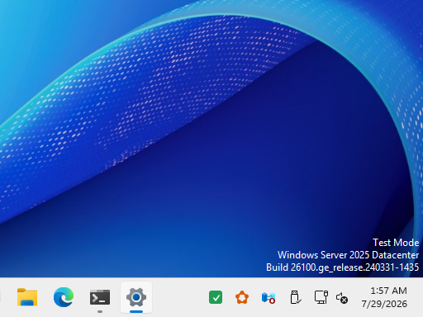This screenshot has width=423, height=317.
Task: Open the Terminal taskbar icon
Action: point(100,297)
